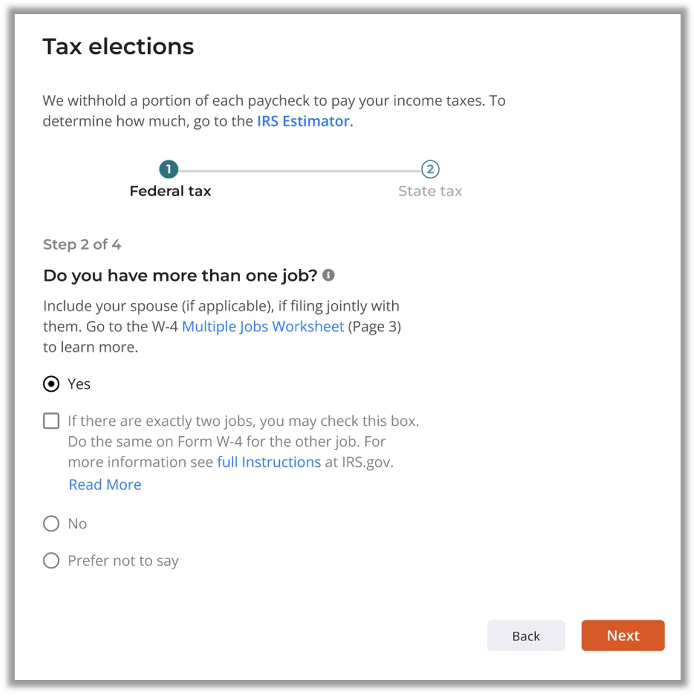Click the "No" option label text
This screenshot has height=699, width=694.
tap(78, 524)
